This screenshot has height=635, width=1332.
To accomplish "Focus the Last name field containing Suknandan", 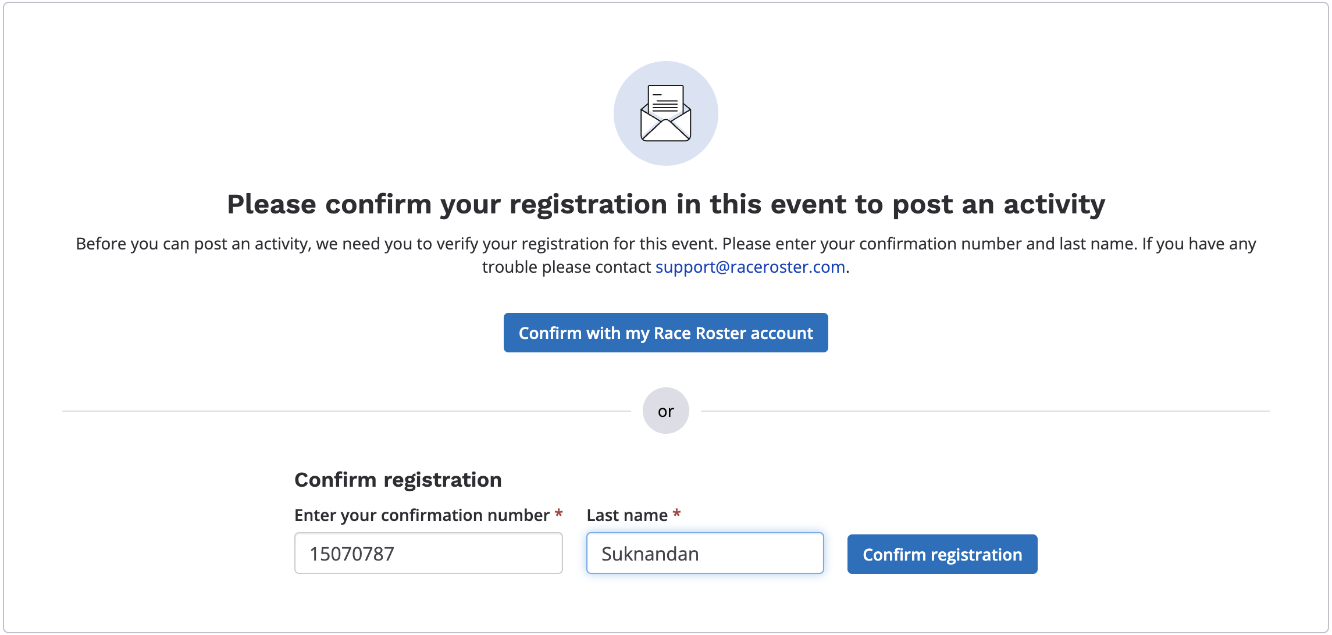I will pyautogui.click(x=704, y=554).
